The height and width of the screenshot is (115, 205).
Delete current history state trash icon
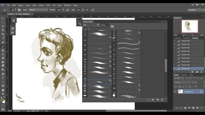click(x=201, y=72)
